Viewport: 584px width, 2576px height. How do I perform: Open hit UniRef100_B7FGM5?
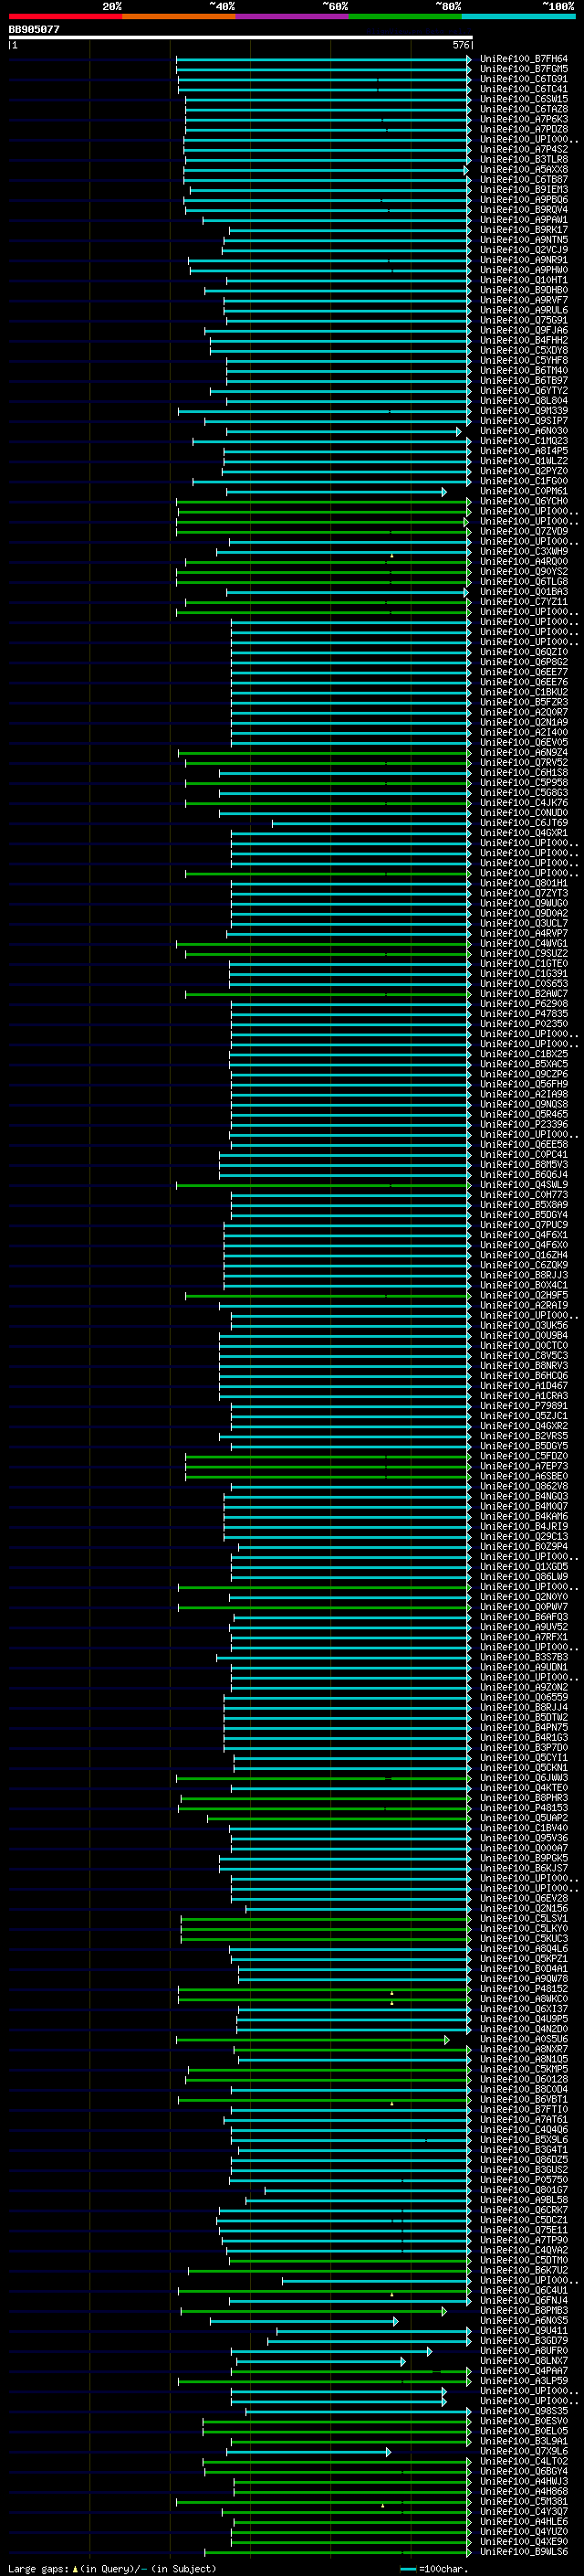click(524, 69)
